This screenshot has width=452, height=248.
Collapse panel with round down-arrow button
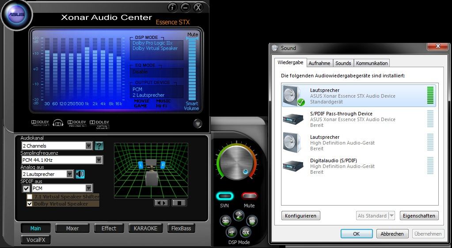(198, 124)
